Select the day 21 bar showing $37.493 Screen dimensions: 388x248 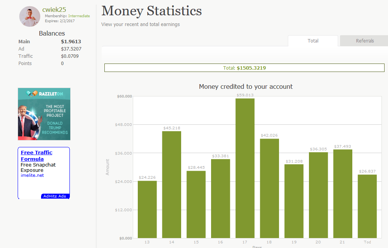[343, 194]
